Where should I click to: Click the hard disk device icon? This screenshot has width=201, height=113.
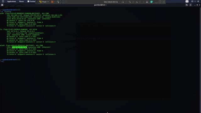123,2
